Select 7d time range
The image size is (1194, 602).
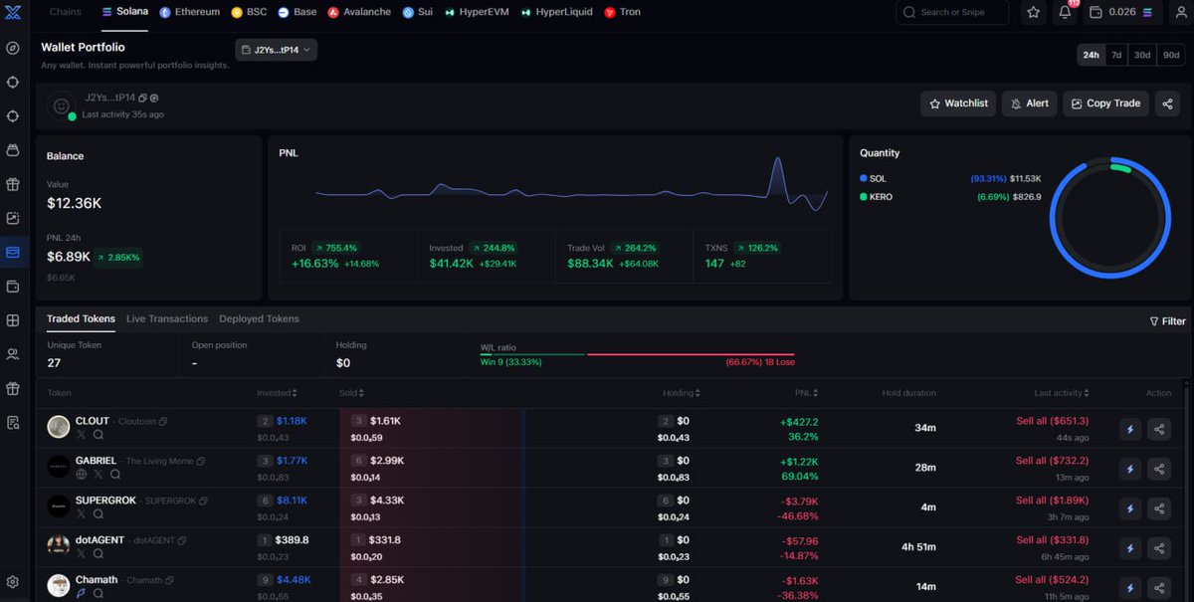(1116, 55)
